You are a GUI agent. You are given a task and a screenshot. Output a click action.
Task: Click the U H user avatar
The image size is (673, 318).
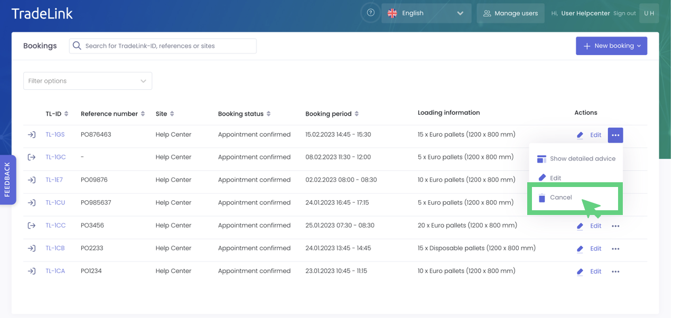pos(649,13)
